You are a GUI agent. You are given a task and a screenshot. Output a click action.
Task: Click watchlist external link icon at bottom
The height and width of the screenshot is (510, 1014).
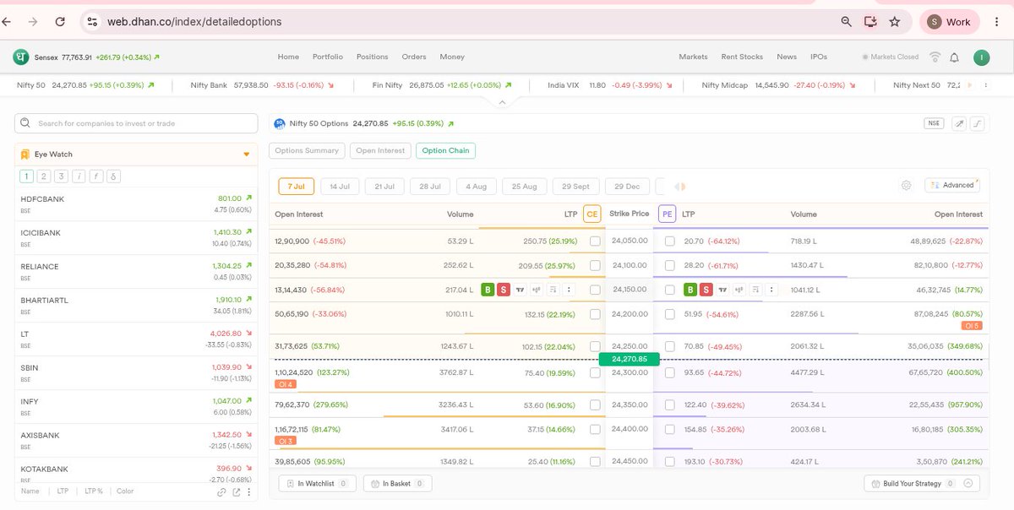pyautogui.click(x=237, y=491)
